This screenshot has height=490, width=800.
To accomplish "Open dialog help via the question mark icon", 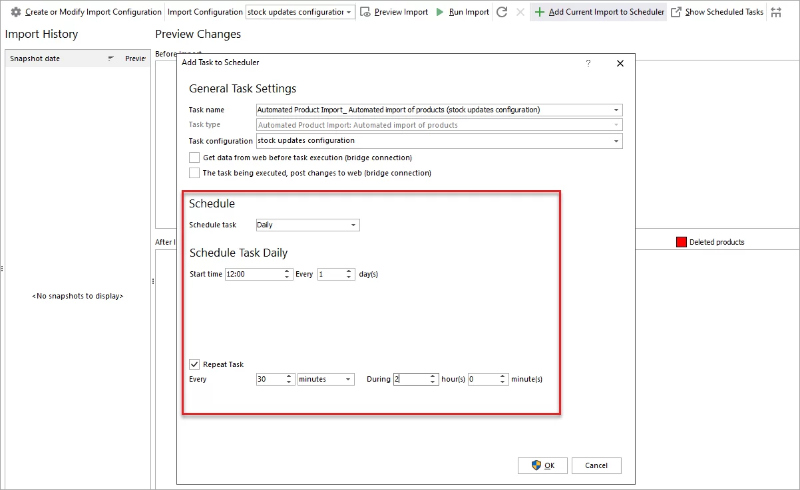I will [588, 63].
